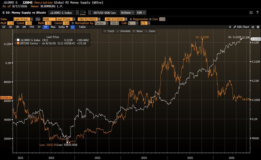
Task: Edit the start date 08/31/2021 field
Action: (x=88, y=19)
